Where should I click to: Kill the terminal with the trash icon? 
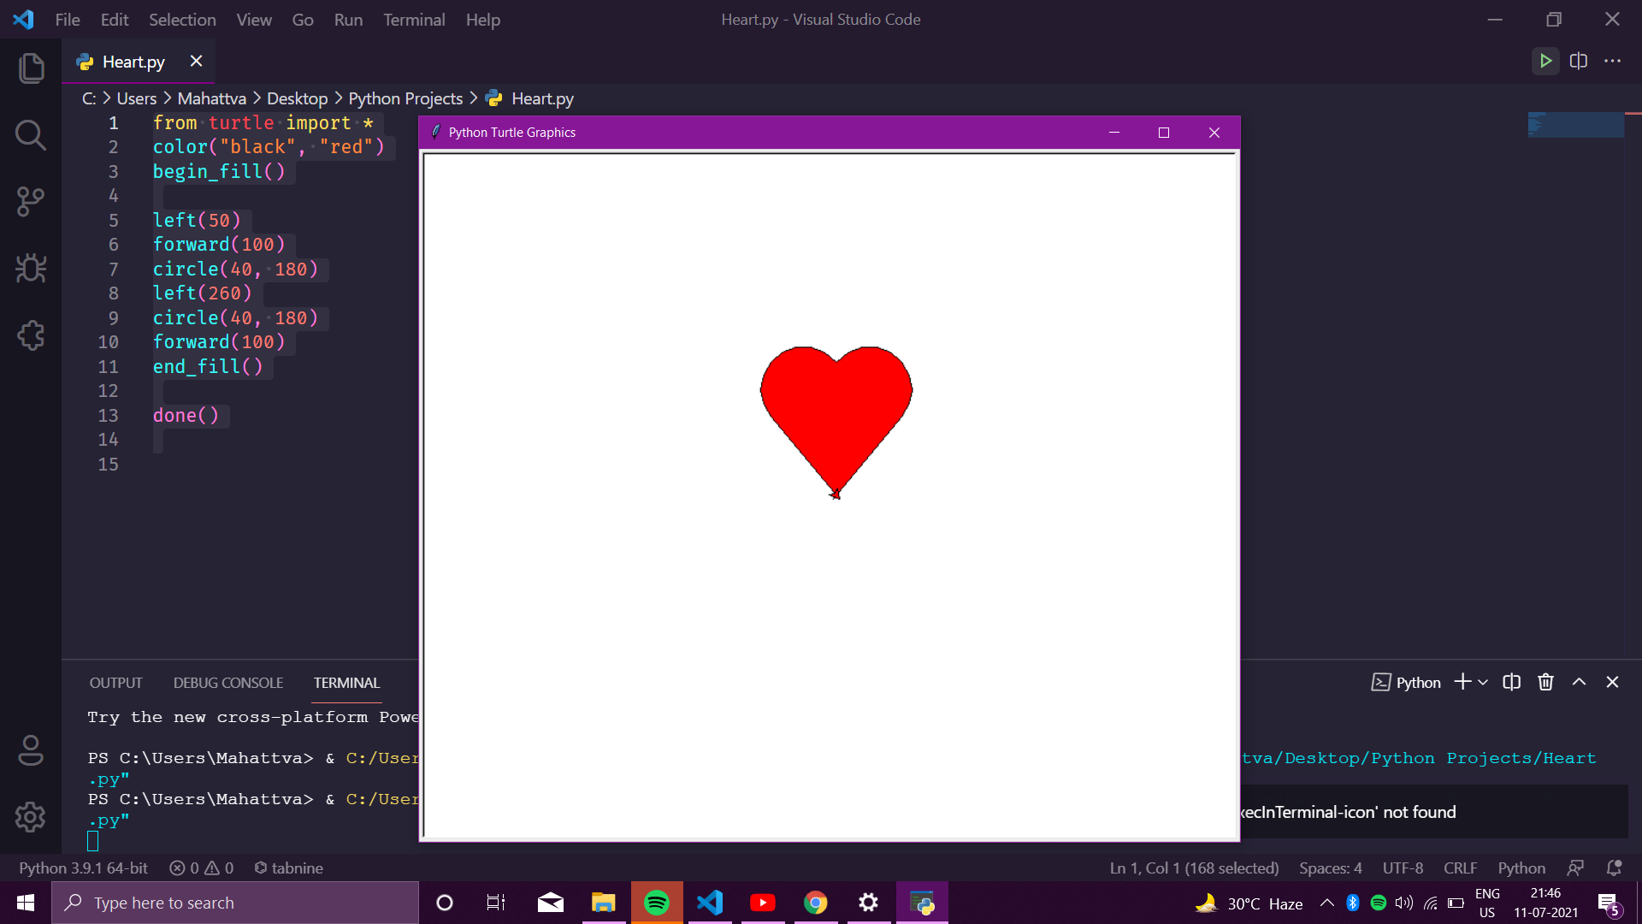[1545, 682]
